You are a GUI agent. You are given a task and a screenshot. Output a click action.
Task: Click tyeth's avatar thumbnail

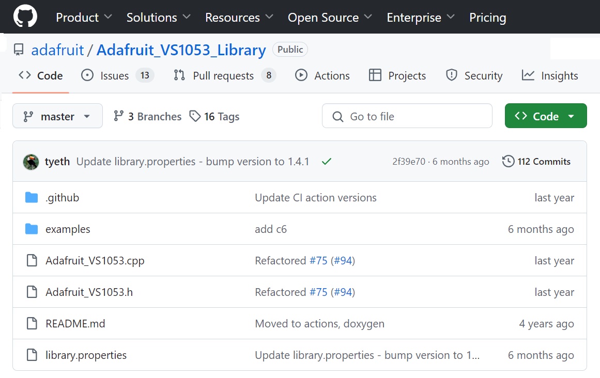pos(32,162)
